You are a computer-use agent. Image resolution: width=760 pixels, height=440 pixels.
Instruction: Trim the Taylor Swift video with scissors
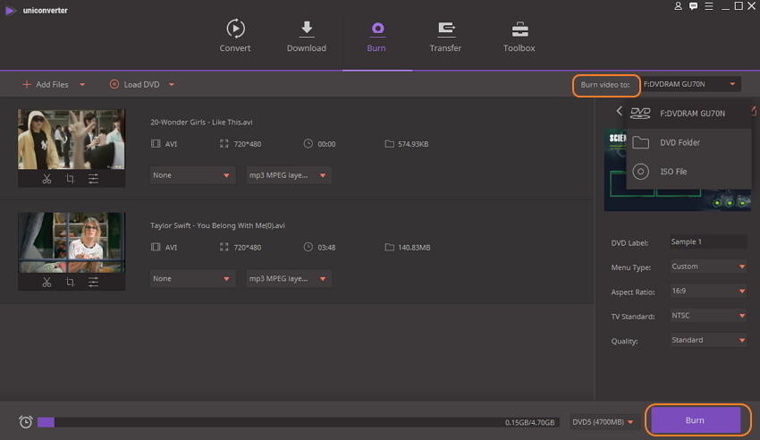pyautogui.click(x=46, y=282)
